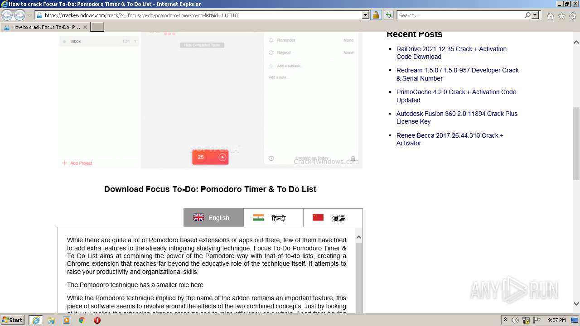Click the red 25 timer play button in screenshot
This screenshot has width=580, height=326.
pos(210,157)
